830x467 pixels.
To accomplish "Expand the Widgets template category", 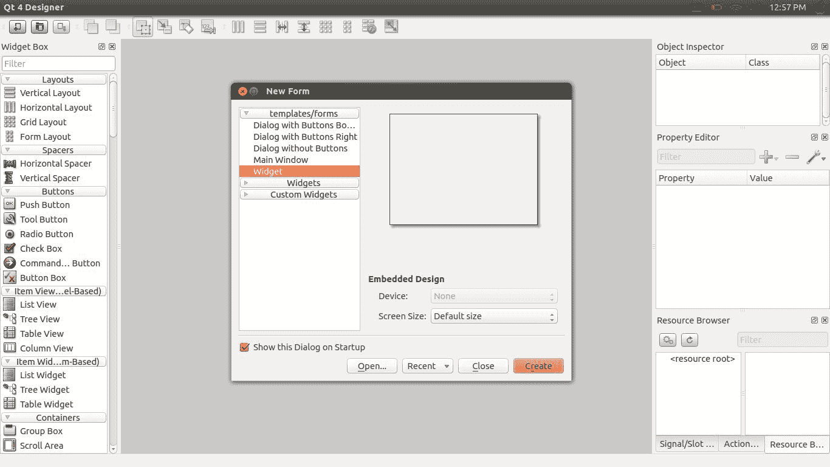I will (x=246, y=183).
